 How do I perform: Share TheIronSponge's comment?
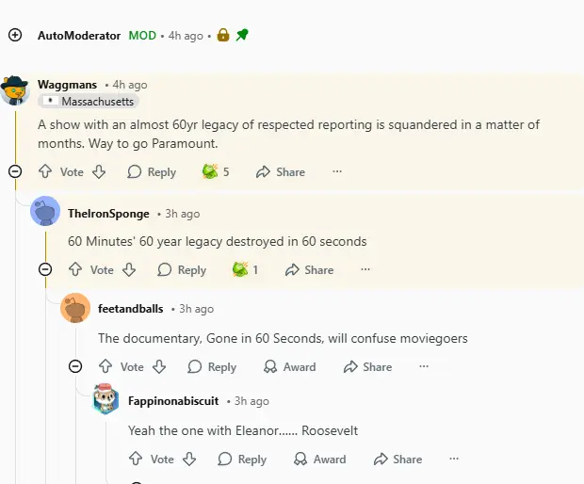pyautogui.click(x=309, y=270)
